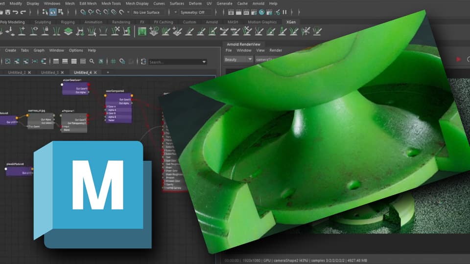
Task: Toggle the snap to points magnet icon
Action: pos(98,12)
